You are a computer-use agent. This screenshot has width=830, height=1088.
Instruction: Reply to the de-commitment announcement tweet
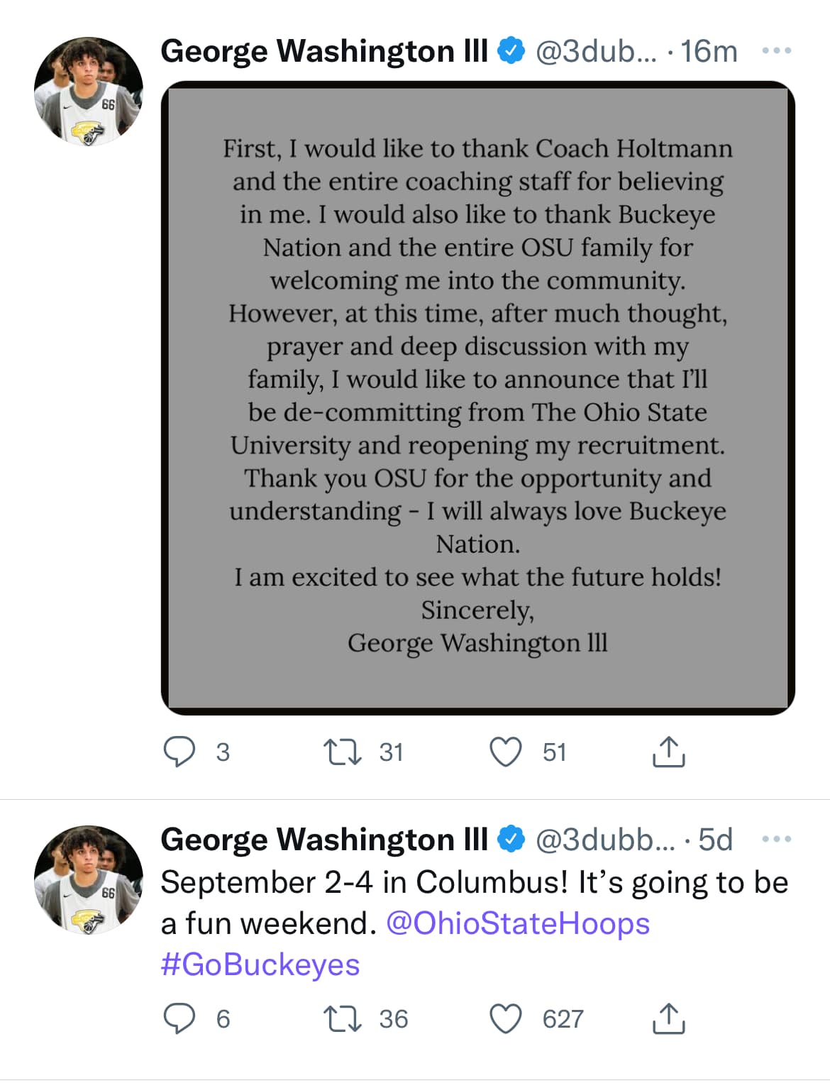pyautogui.click(x=179, y=752)
